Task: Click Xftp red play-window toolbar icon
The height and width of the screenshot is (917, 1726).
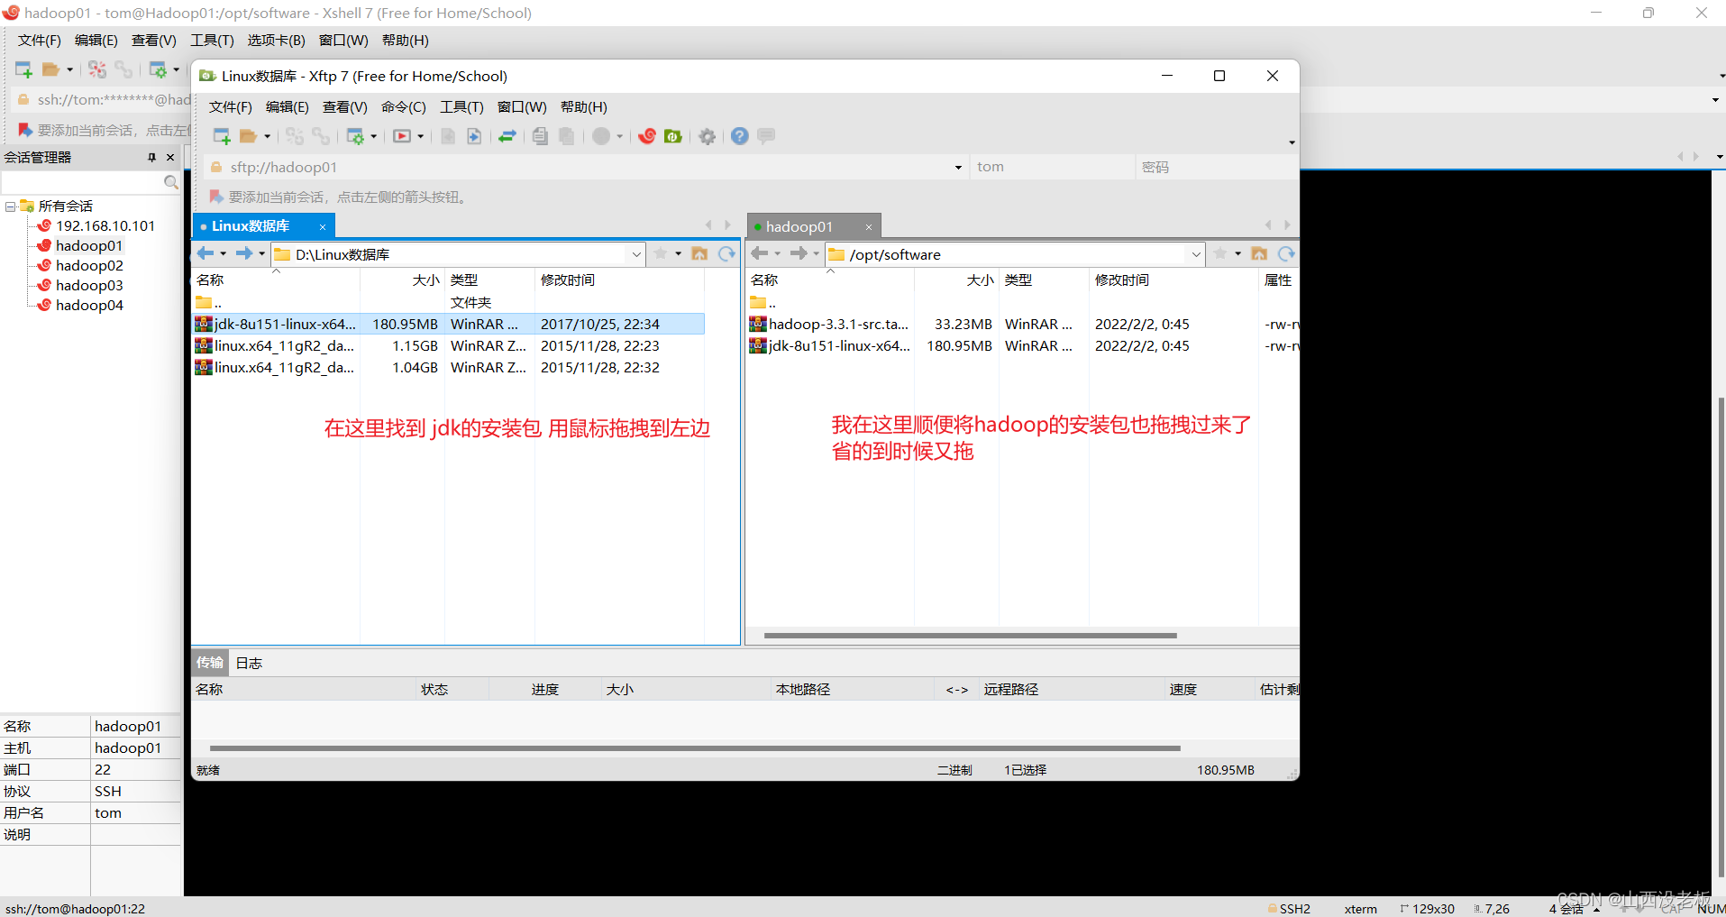Action: pyautogui.click(x=402, y=136)
